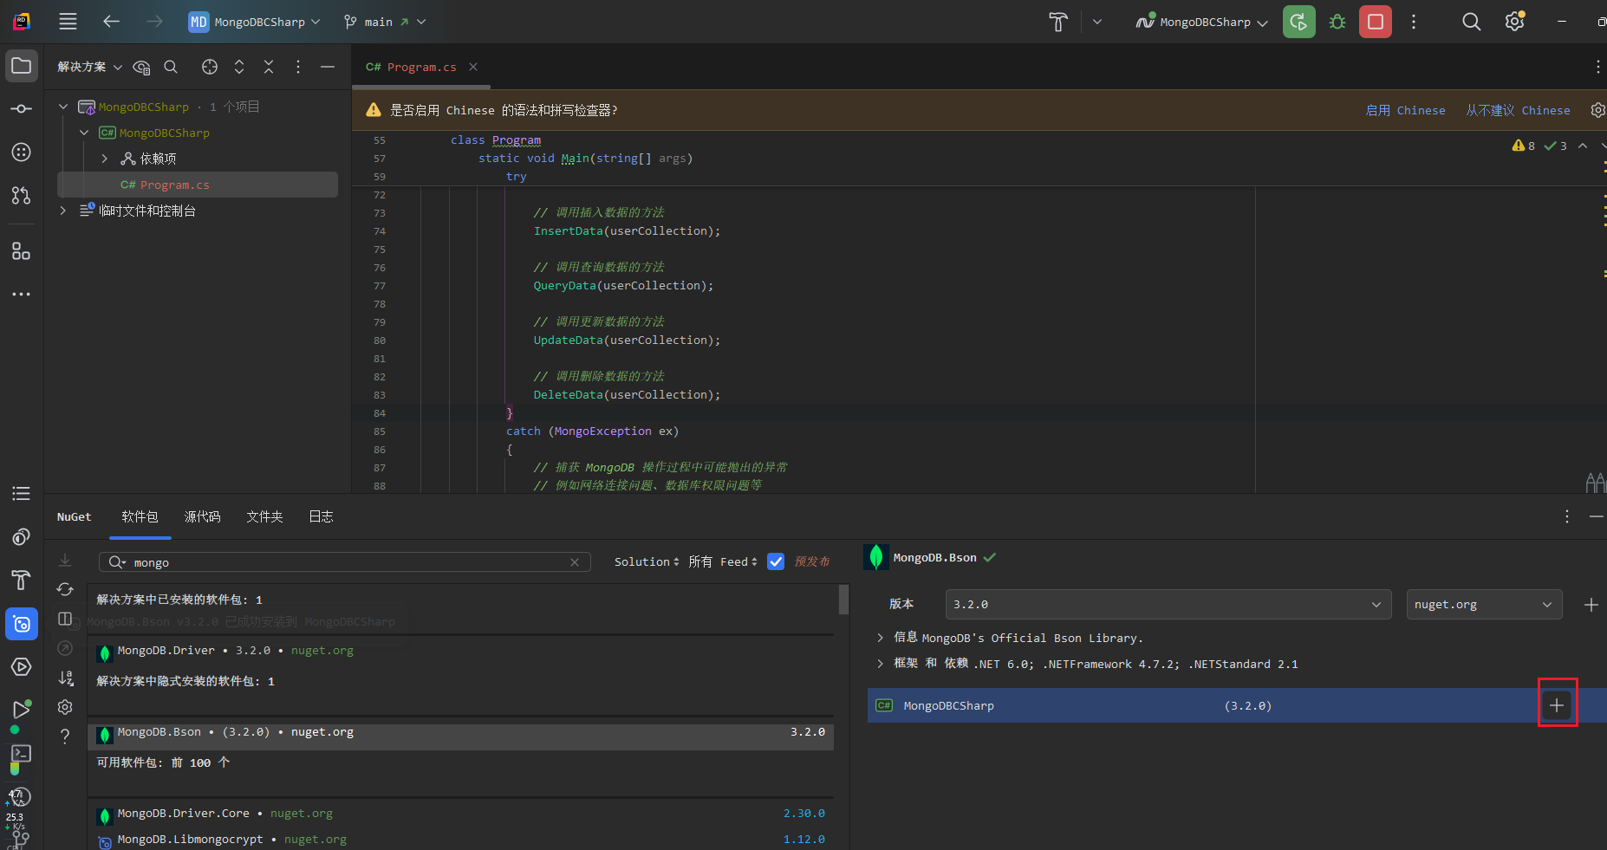Image resolution: width=1607 pixels, height=850 pixels.
Task: Switch to the 源代码 tab
Action: point(202,516)
